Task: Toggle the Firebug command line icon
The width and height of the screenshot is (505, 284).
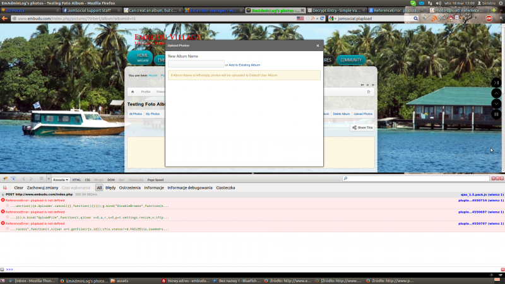Action: [41, 179]
